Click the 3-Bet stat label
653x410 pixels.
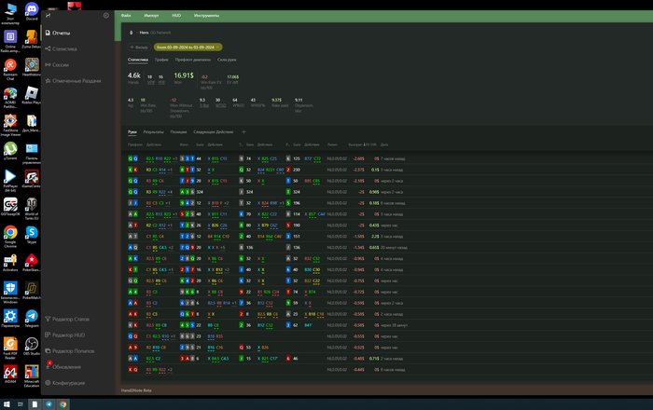[x=204, y=105]
